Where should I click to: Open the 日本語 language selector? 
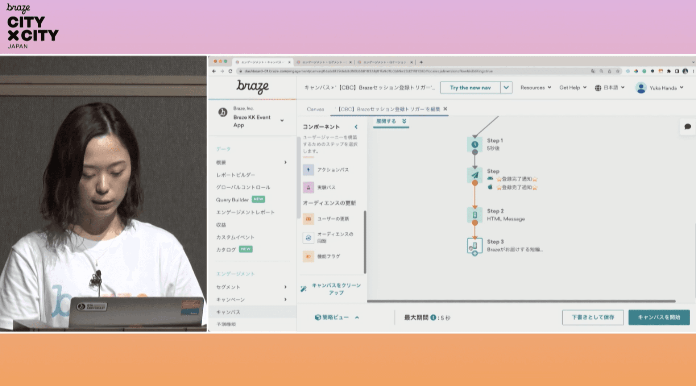click(x=610, y=88)
